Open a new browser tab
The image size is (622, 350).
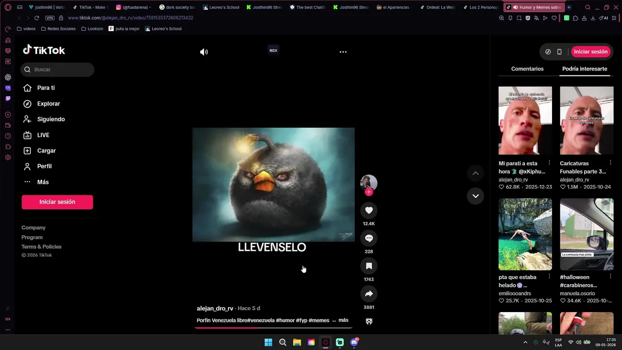tap(569, 7)
